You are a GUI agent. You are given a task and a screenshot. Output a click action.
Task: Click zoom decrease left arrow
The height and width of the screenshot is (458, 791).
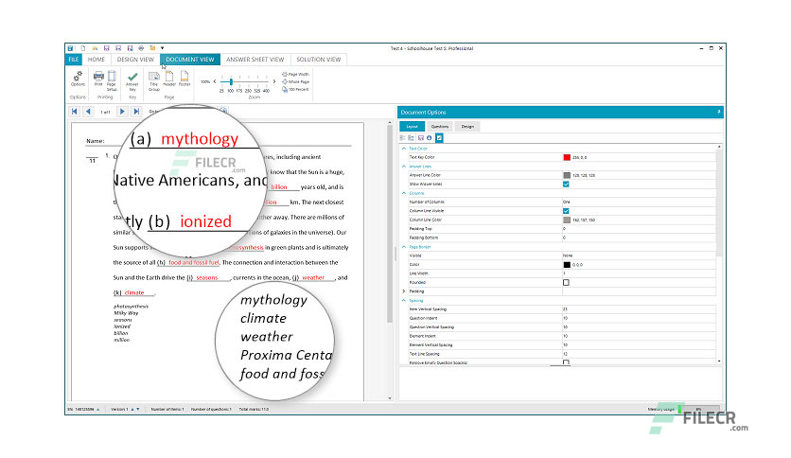tap(215, 81)
